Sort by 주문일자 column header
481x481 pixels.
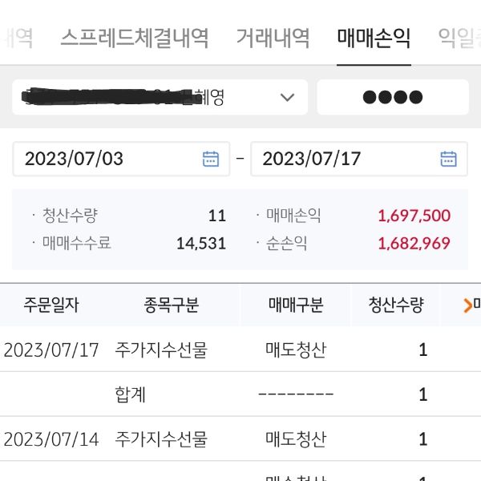53,305
